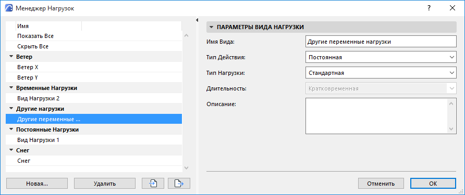This screenshot has height=195, width=465.
Task: Collapse the Ветер group
Action: (11, 57)
